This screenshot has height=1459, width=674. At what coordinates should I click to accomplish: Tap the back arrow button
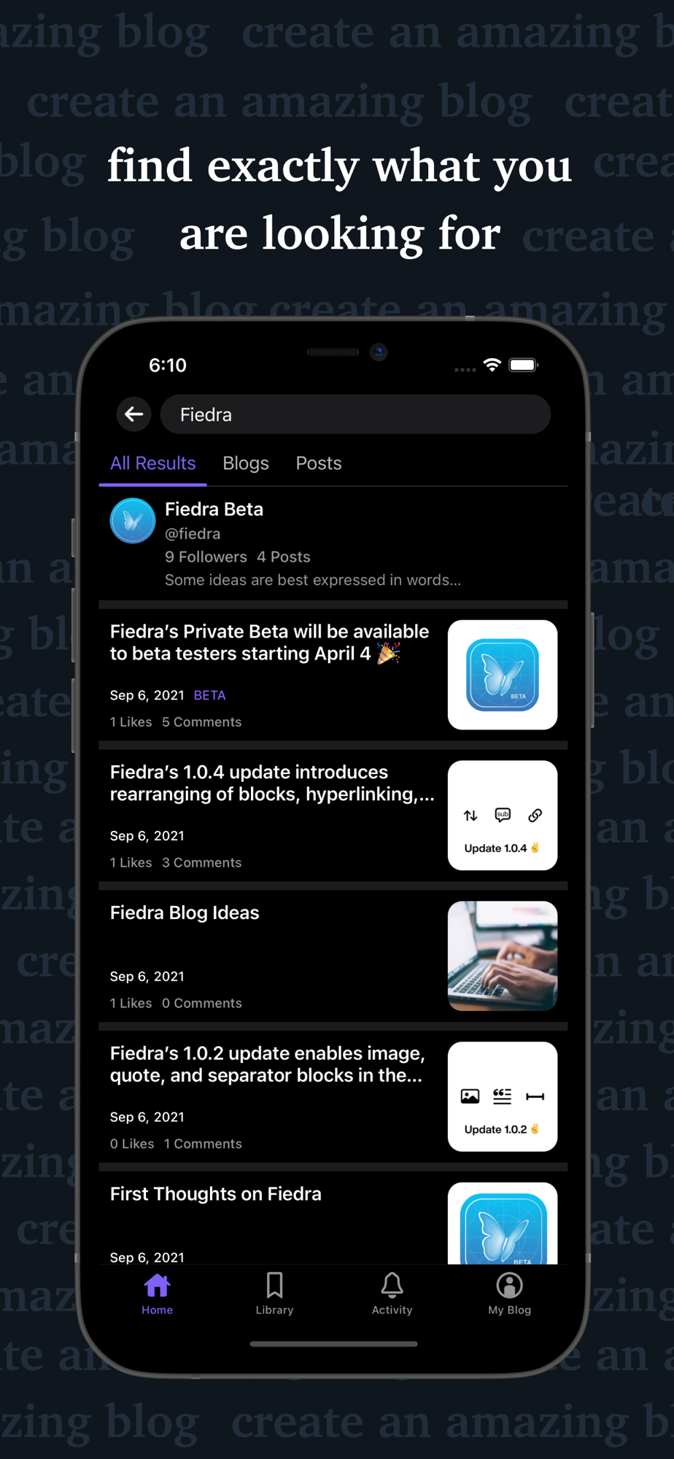[x=133, y=414]
